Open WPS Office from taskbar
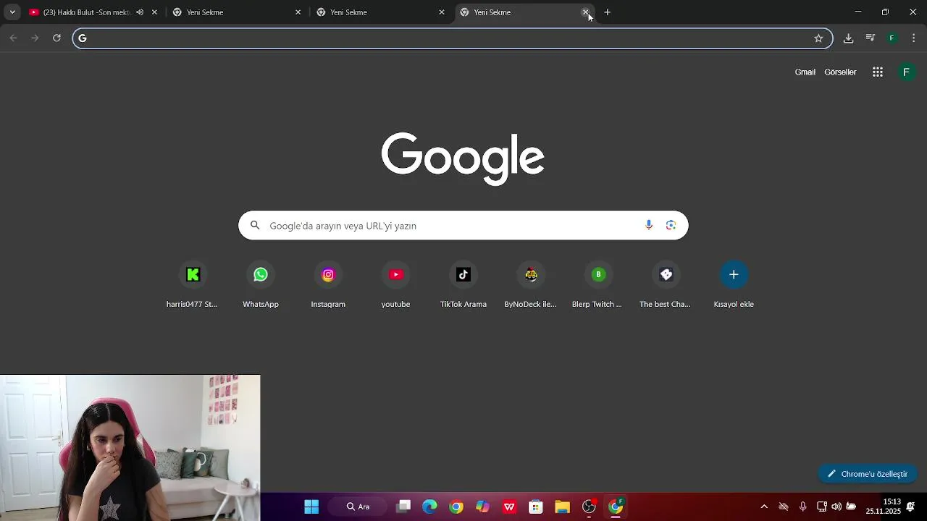 509,507
